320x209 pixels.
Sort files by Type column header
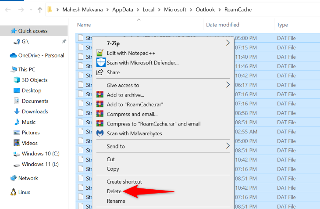[282, 25]
